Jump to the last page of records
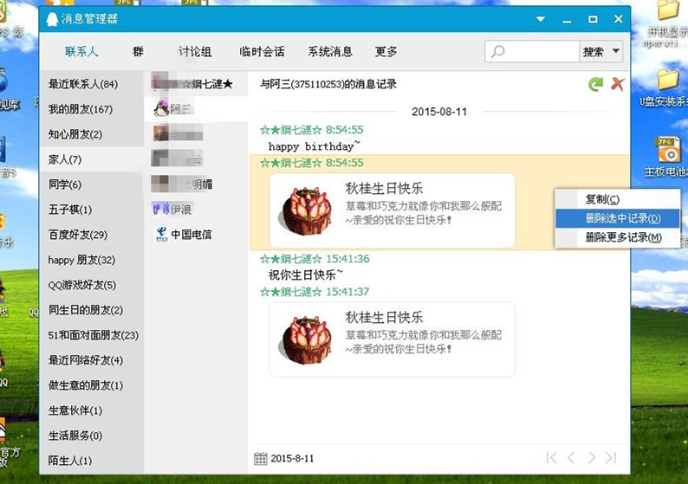This screenshot has height=484, width=688. pos(612,458)
